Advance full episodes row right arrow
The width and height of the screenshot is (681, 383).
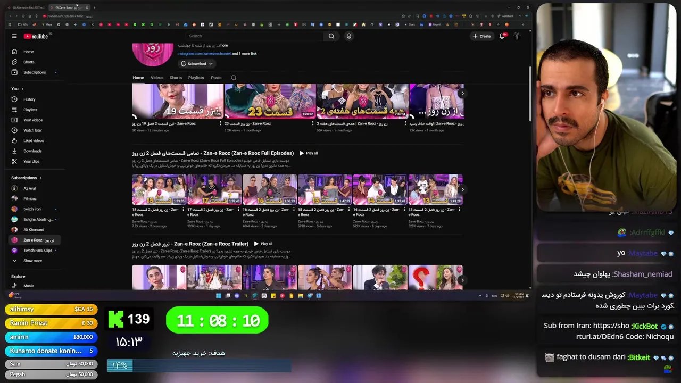[462, 189]
